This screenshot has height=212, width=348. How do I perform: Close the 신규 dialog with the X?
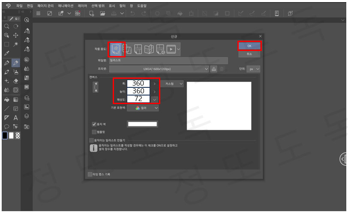point(260,36)
